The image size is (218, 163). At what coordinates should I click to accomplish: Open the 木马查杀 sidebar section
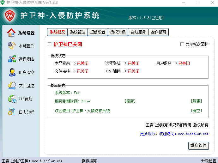click(26, 46)
